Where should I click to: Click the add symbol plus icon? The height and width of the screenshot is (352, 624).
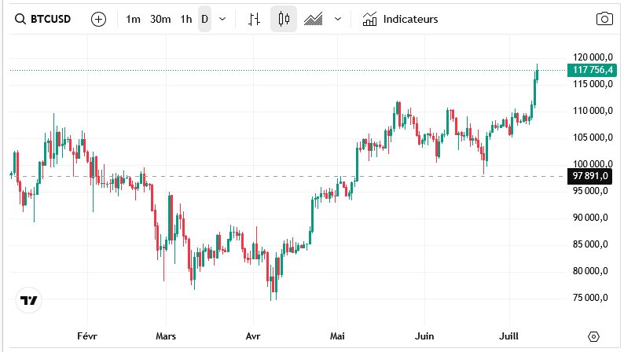coord(98,19)
